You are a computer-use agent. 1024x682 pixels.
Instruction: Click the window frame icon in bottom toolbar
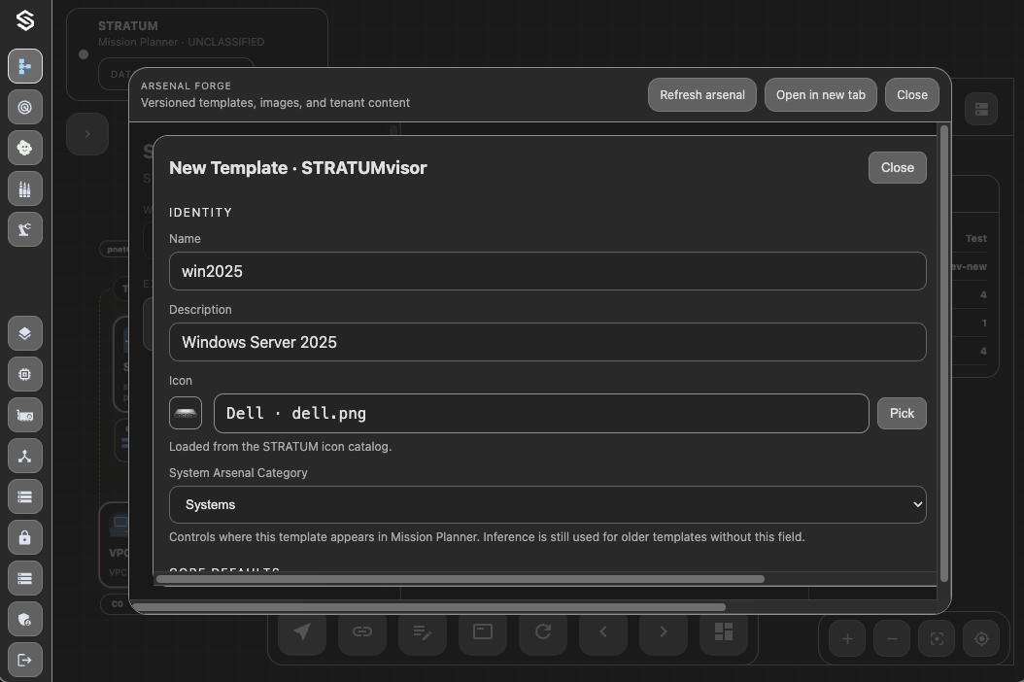click(483, 631)
